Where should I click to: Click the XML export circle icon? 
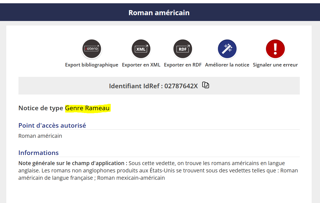coord(141,49)
